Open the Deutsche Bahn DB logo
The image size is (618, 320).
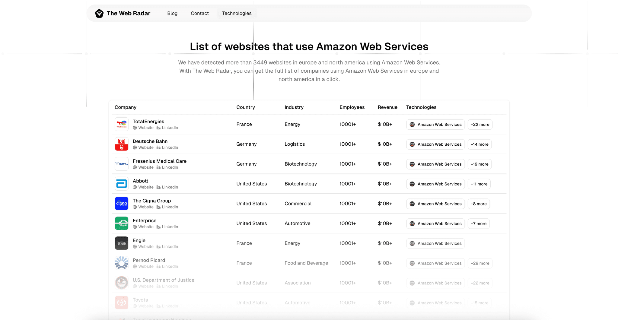tap(122, 144)
